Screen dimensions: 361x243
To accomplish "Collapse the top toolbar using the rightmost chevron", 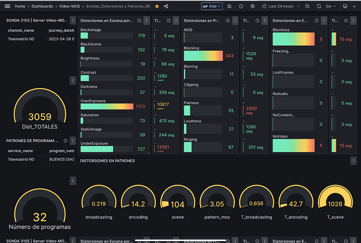I will click(x=354, y=6).
